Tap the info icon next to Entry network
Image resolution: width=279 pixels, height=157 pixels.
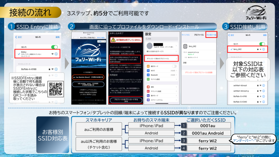point(56,54)
